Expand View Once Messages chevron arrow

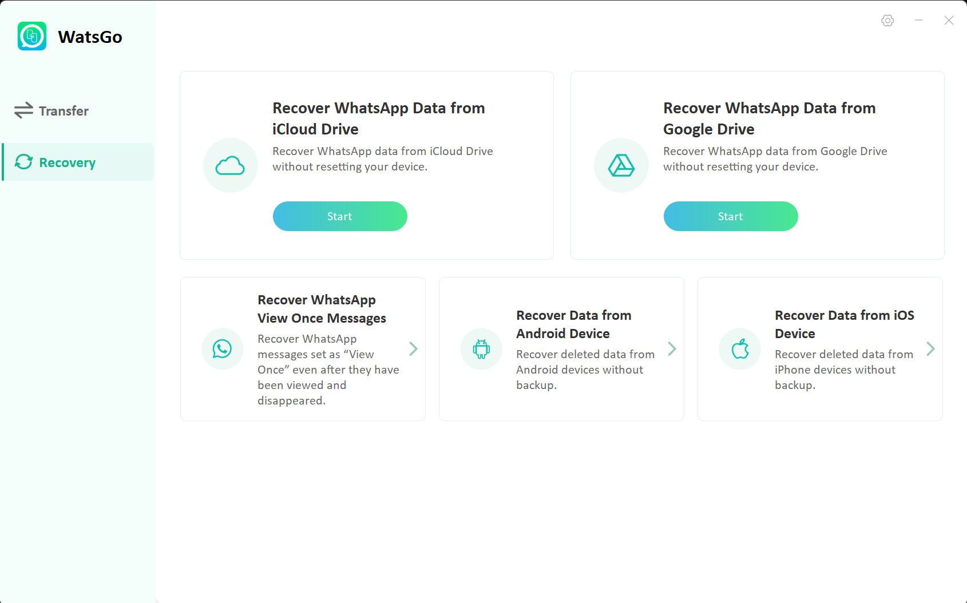click(414, 348)
